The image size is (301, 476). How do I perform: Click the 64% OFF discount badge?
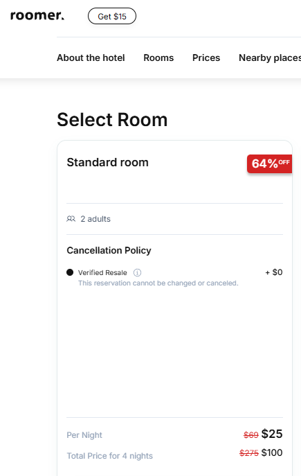[269, 164]
